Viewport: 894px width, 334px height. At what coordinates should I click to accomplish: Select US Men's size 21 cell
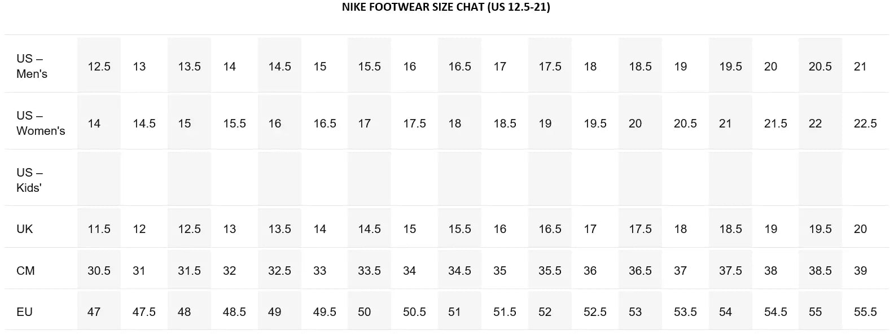point(865,67)
